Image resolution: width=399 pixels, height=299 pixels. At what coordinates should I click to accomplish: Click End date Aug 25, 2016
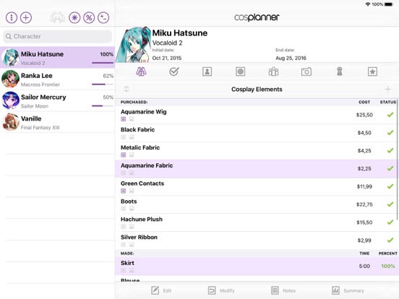pos(291,58)
